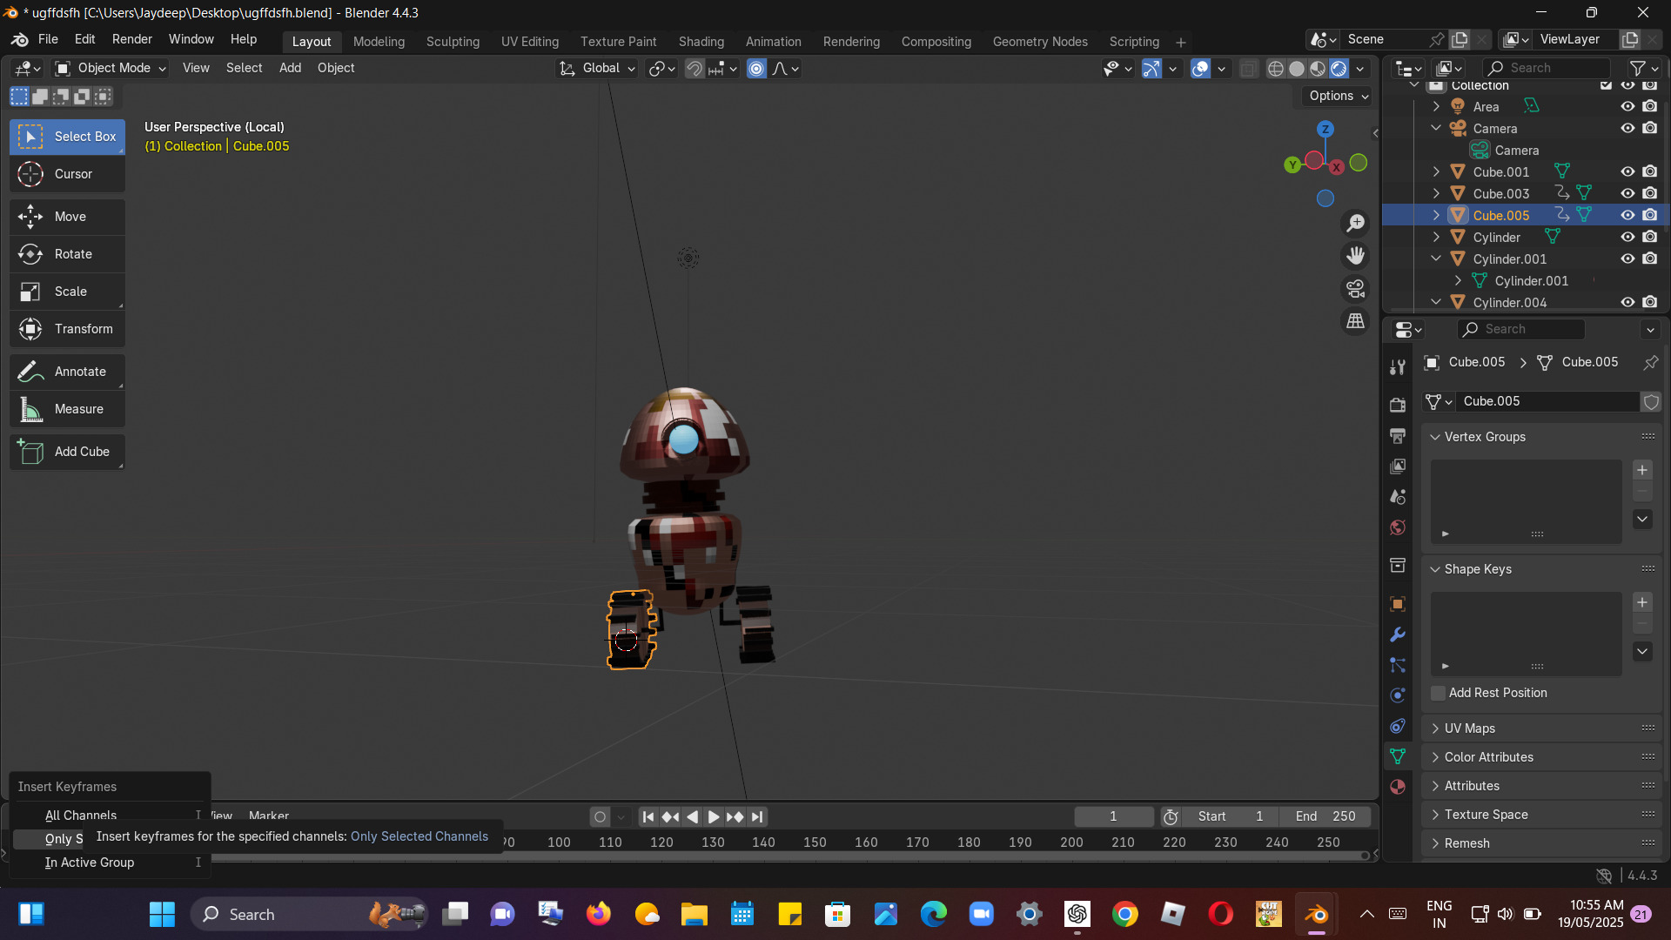Click the Z axis on navigation gizmo
1671x940 pixels.
pyautogui.click(x=1325, y=130)
